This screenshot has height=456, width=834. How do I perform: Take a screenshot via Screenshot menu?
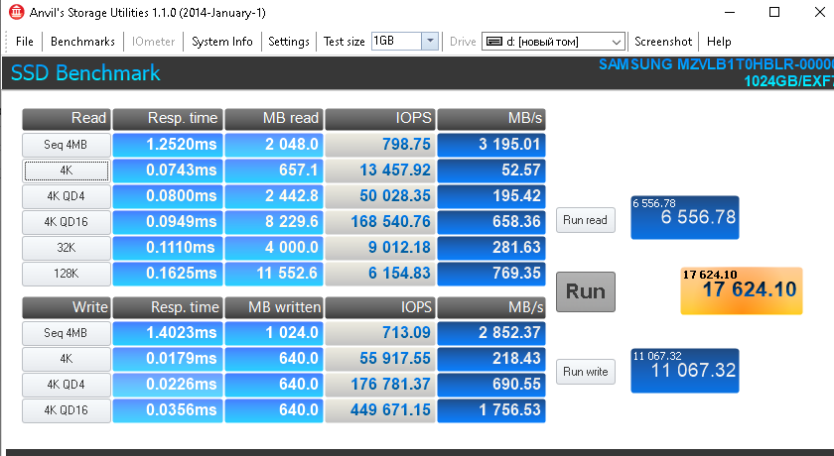pos(663,42)
